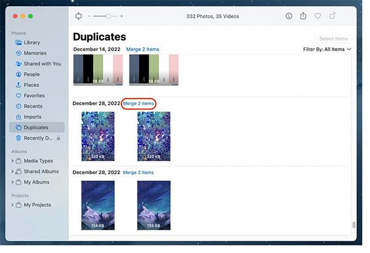Click the lock icon beside Recently Deleted
Viewport: 370px width, 253px height.
tap(59, 138)
